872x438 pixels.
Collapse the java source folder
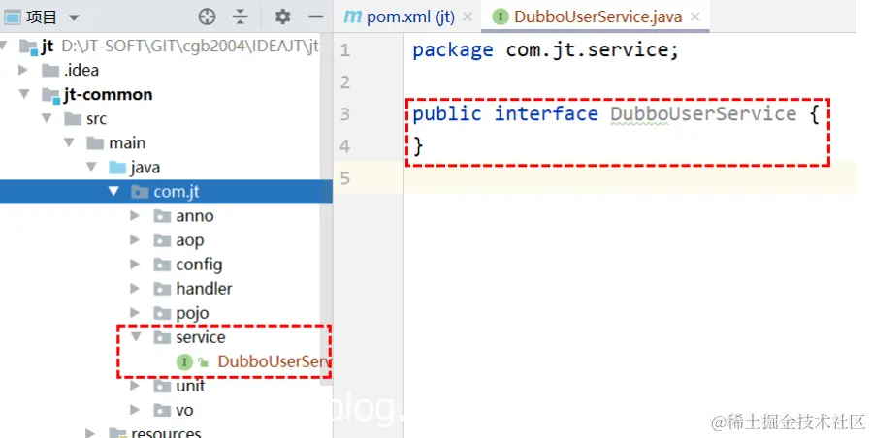click(x=92, y=167)
